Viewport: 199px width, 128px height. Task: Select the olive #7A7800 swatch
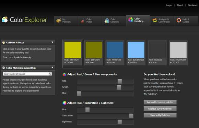[x=94, y=50]
